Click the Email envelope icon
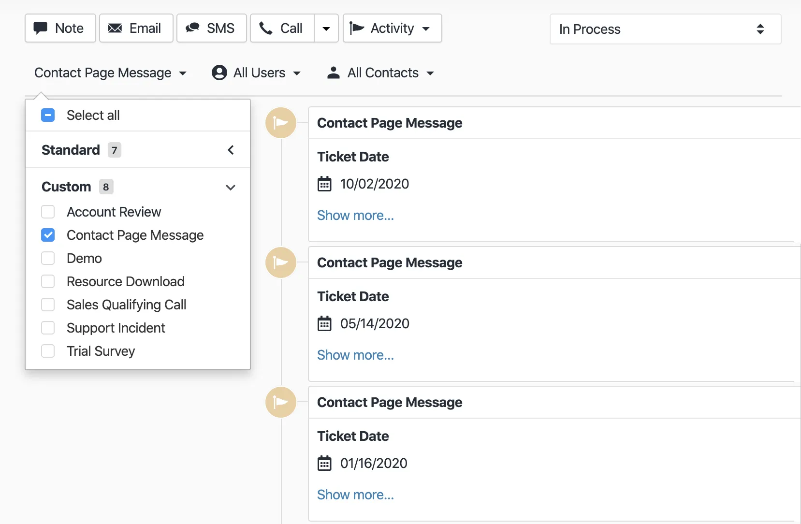 [115, 28]
